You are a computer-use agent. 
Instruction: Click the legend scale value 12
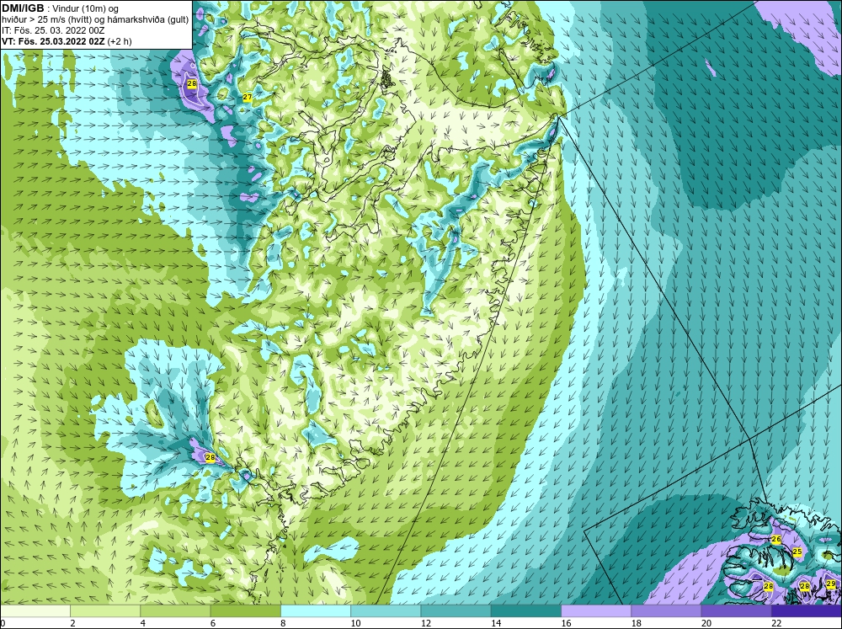[426, 623]
